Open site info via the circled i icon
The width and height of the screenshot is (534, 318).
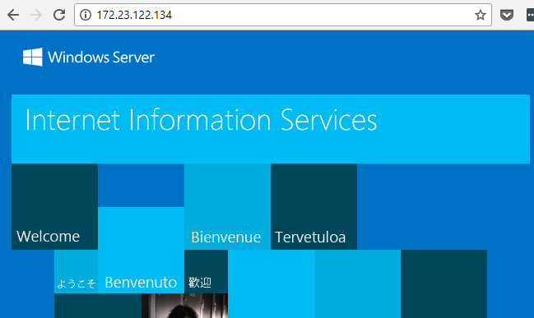[86, 15]
